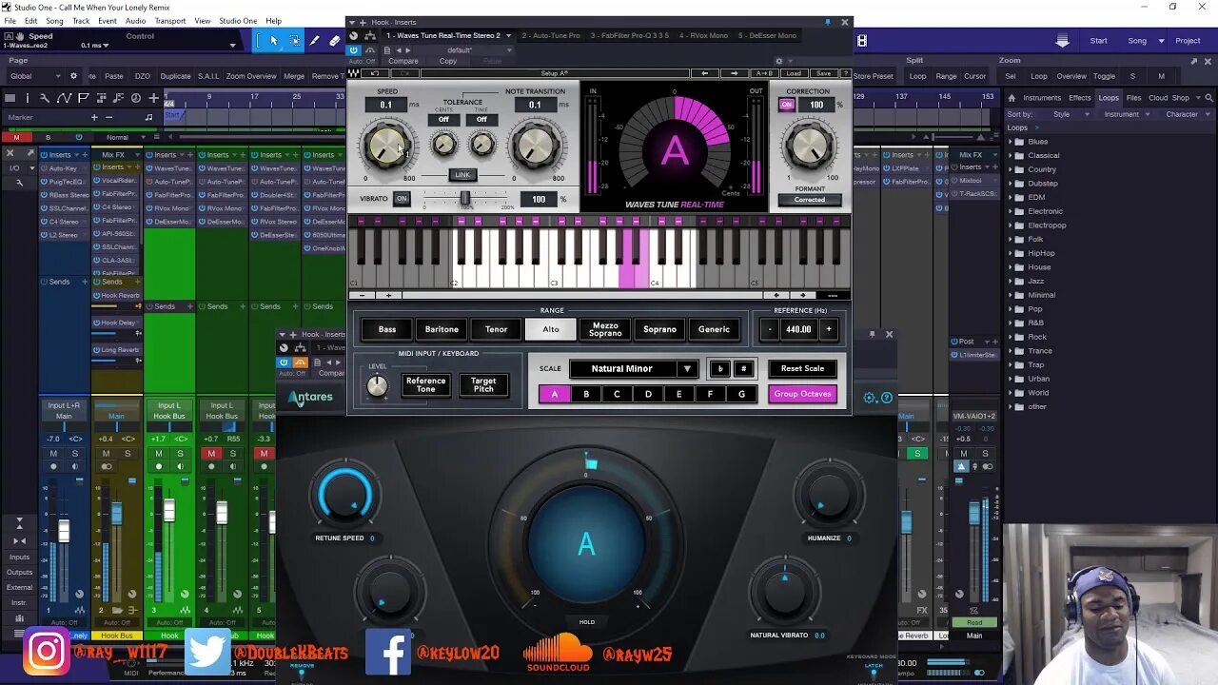Load previous Waves preset with left arrow
The height and width of the screenshot is (685, 1218).
705,73
